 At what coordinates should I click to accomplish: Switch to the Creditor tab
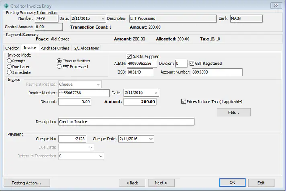pos(12,48)
